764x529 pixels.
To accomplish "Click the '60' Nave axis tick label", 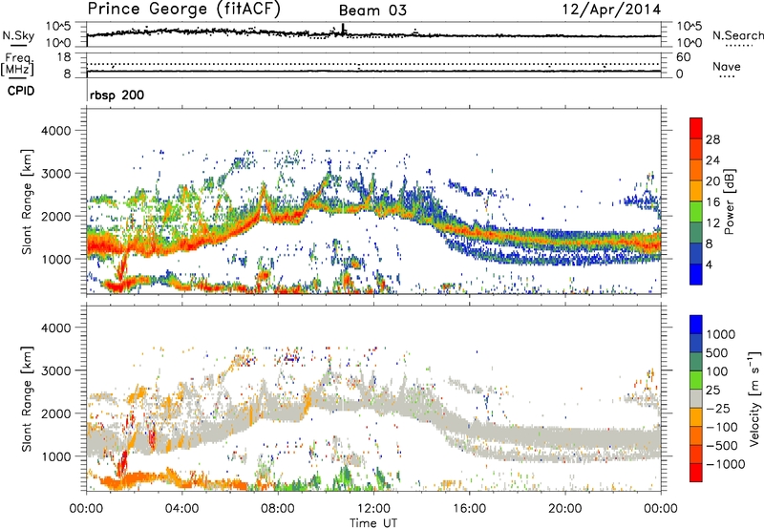I will coord(684,57).
